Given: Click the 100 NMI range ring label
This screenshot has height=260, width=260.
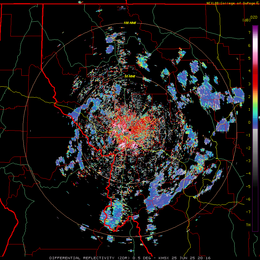Looking at the screenshot, I should [x=130, y=23].
